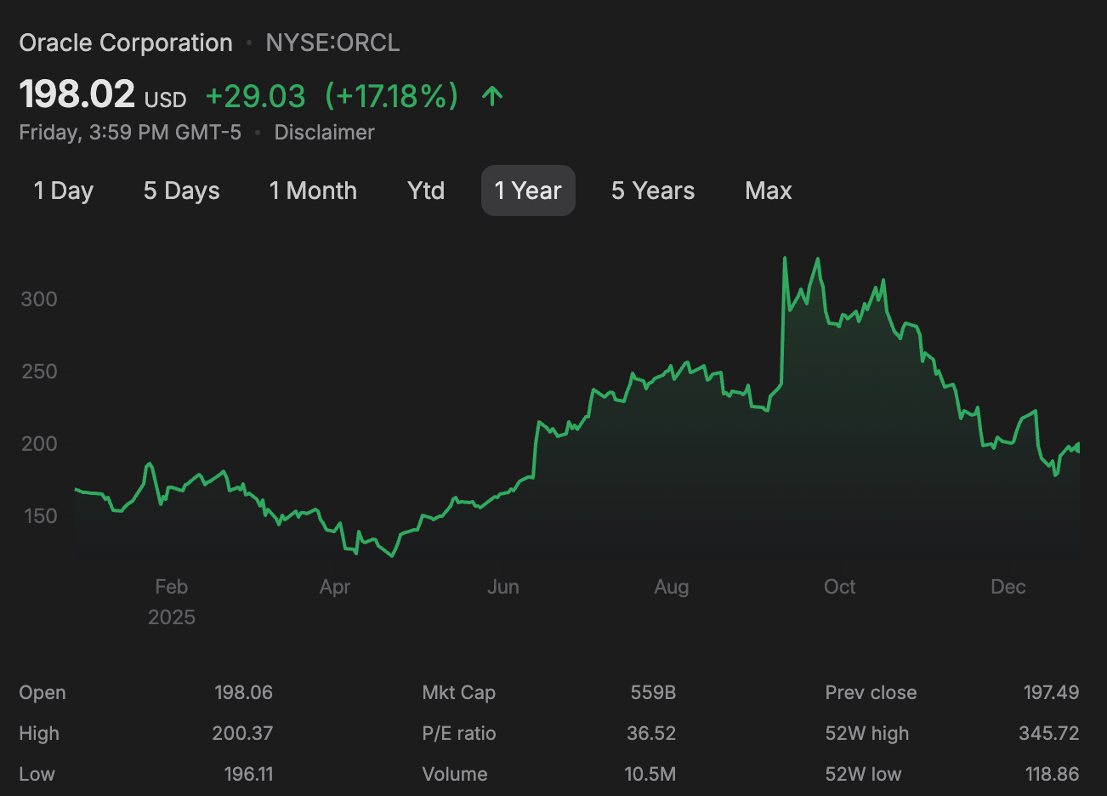Click the Volume label
Image resolution: width=1107 pixels, height=796 pixels.
tap(455, 774)
